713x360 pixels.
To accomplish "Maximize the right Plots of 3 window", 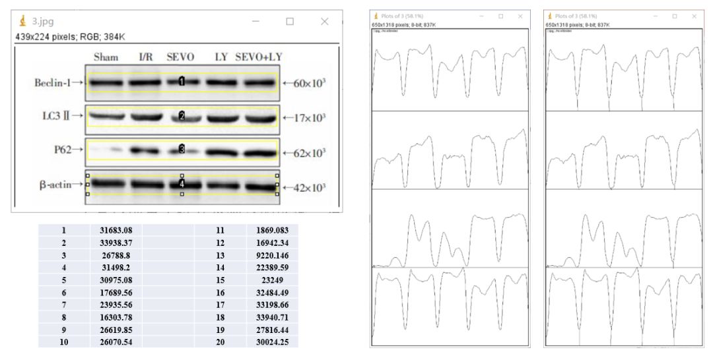I will coord(674,16).
